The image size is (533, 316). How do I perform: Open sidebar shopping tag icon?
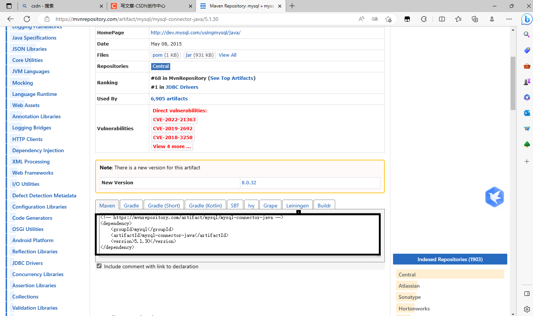coord(527,50)
